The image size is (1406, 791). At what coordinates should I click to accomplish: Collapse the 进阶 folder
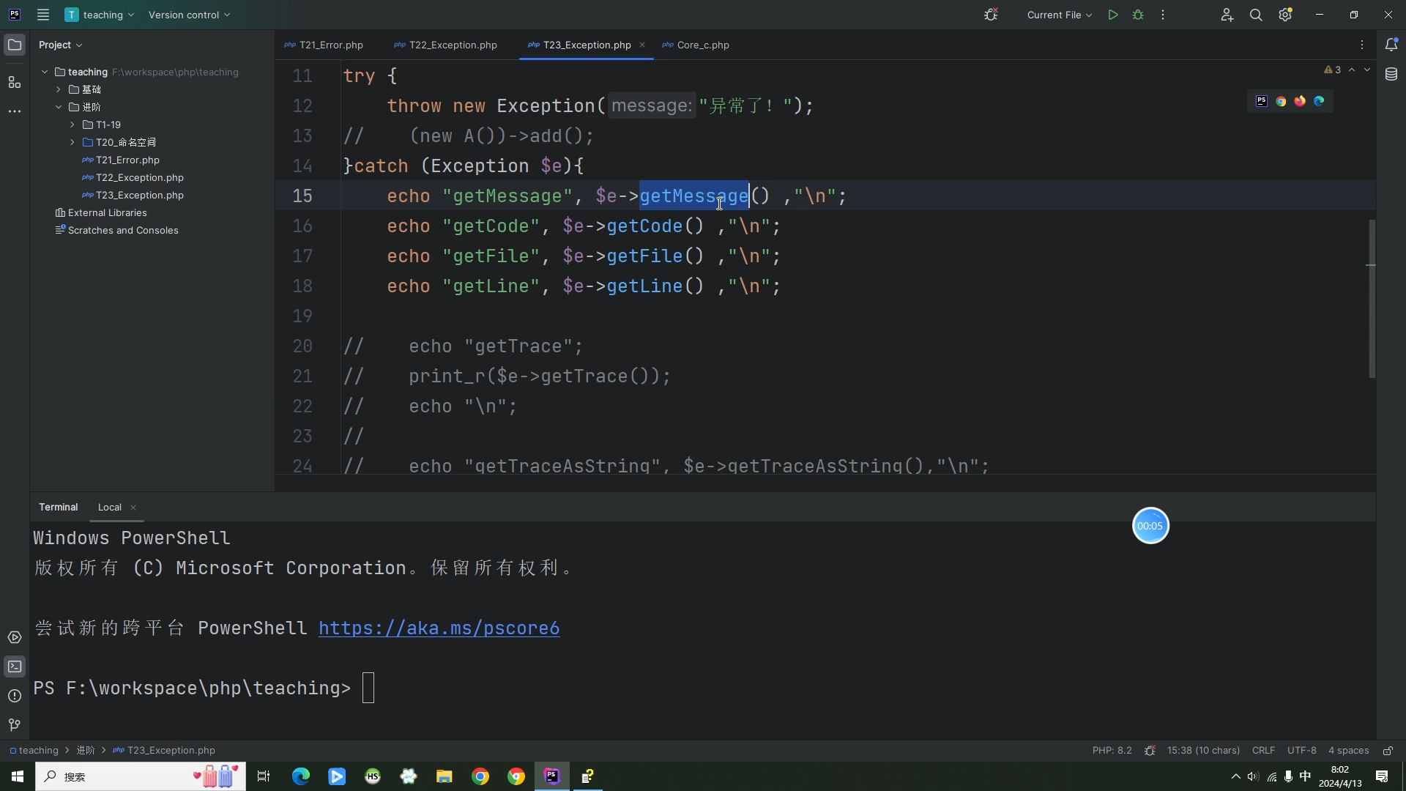pos(59,107)
